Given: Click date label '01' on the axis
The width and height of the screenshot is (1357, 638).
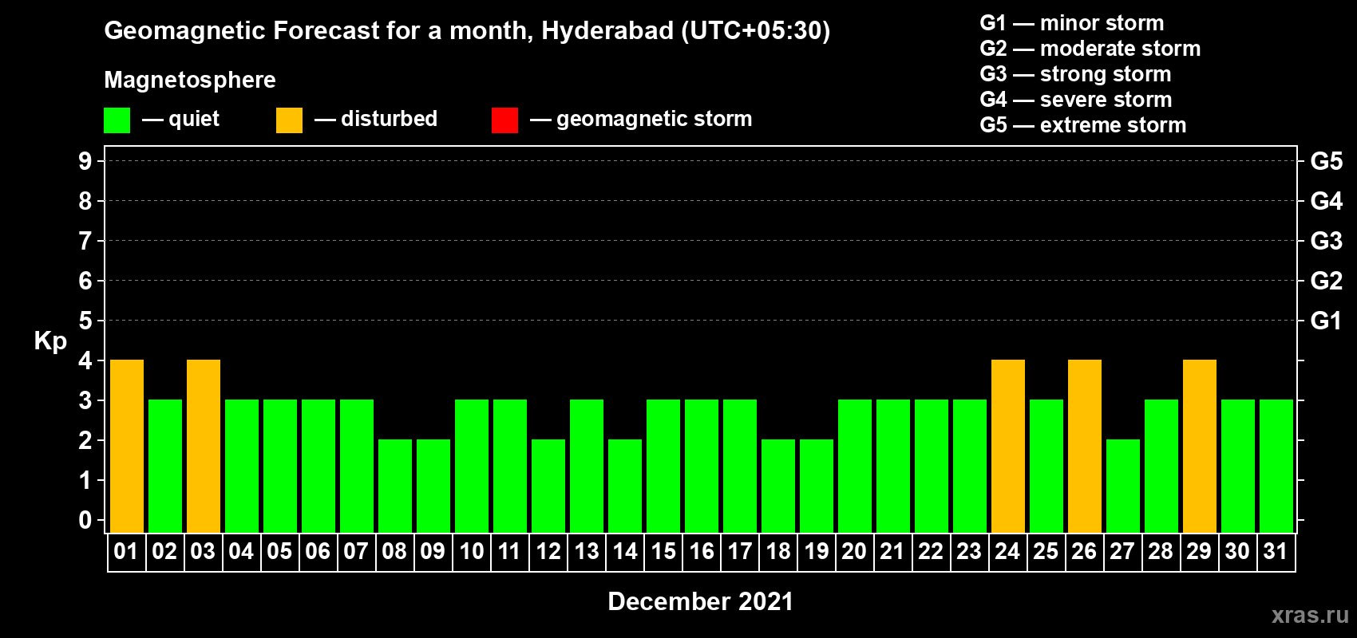Looking at the screenshot, I should click(x=126, y=551).
